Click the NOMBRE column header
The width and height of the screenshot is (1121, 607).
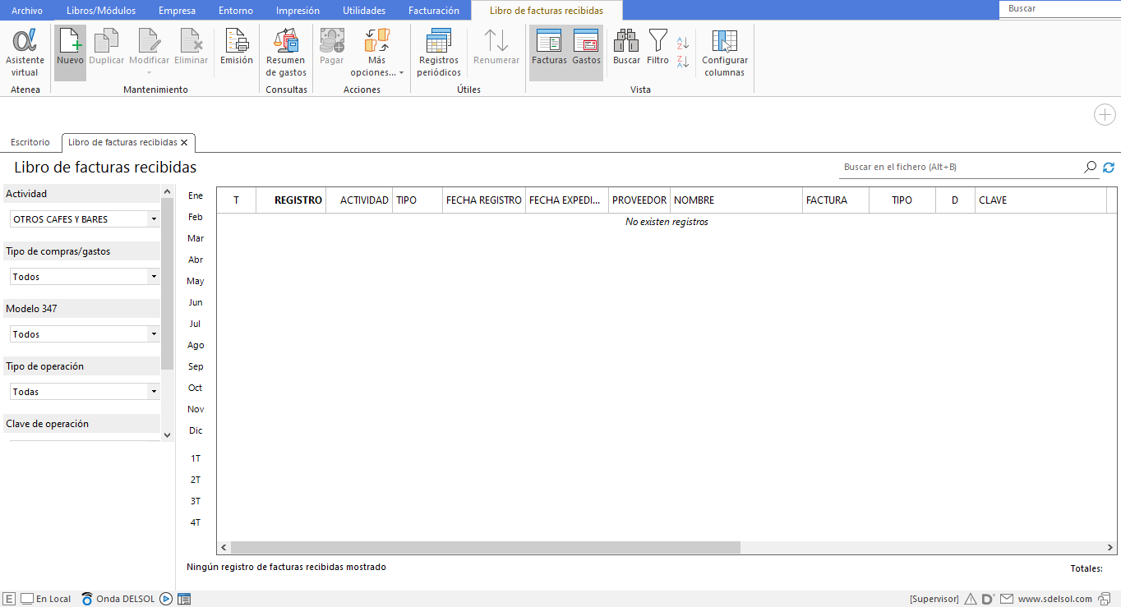(736, 200)
